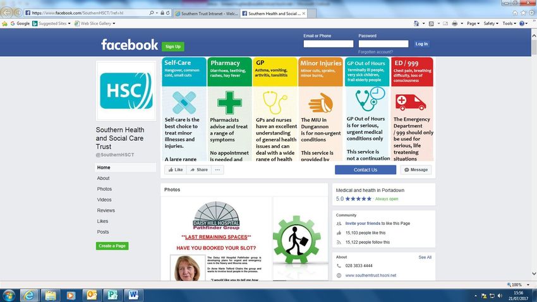Click the page scrollbar down arrow

click(534, 274)
